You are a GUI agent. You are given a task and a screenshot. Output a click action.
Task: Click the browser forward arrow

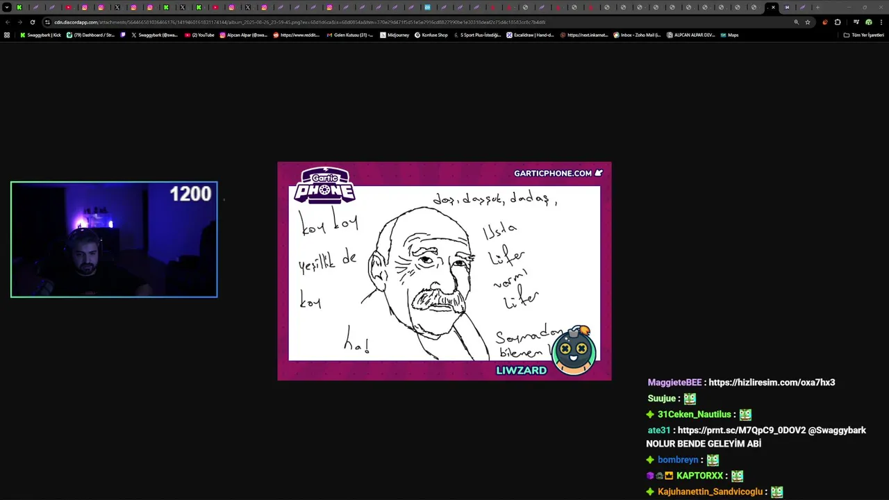tap(19, 22)
